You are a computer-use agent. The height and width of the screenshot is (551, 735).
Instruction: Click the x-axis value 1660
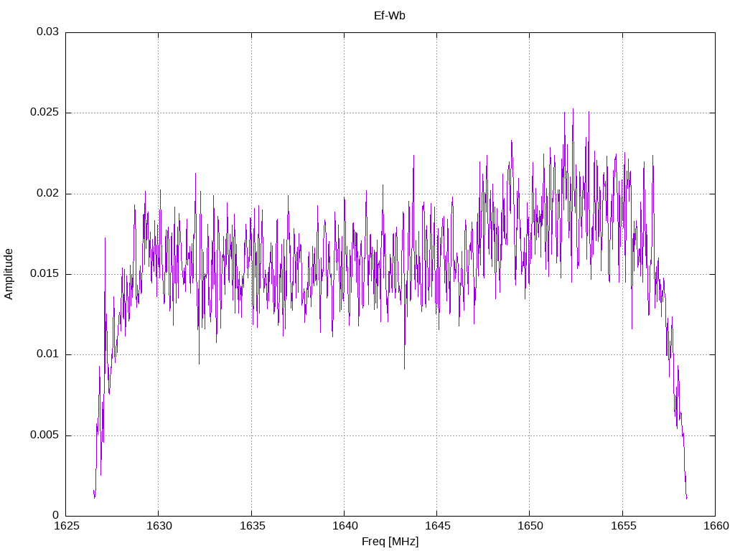(x=716, y=526)
